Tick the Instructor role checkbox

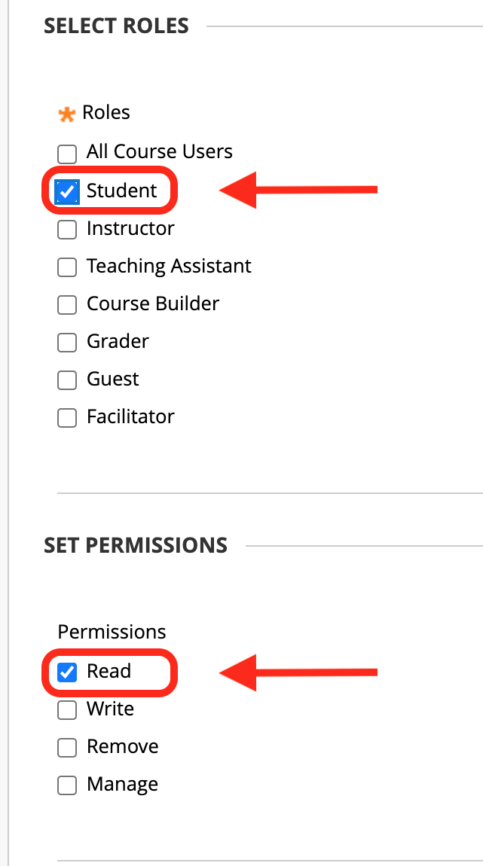pos(67,230)
